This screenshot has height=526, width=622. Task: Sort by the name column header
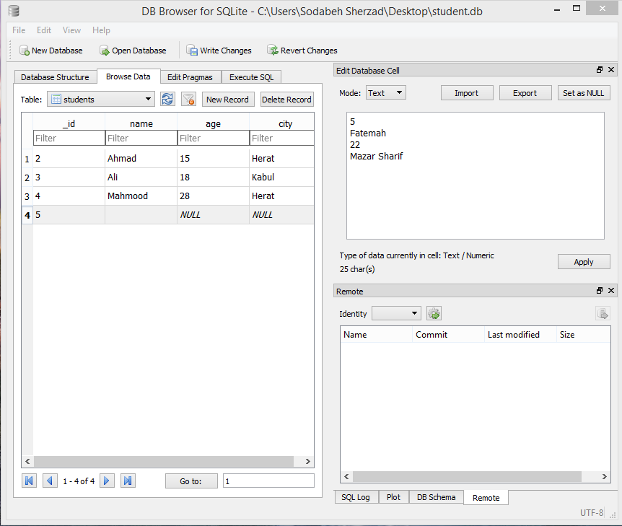141,123
